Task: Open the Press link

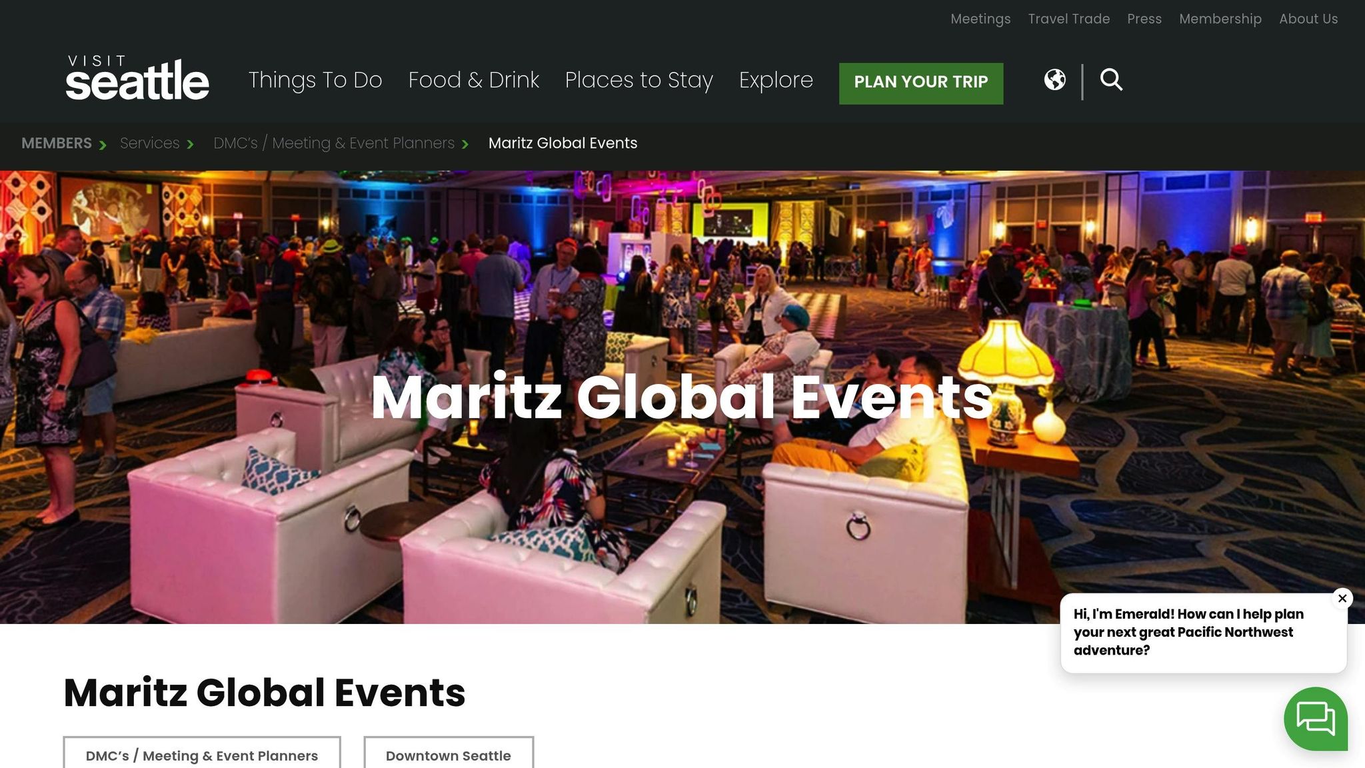Action: (x=1144, y=19)
